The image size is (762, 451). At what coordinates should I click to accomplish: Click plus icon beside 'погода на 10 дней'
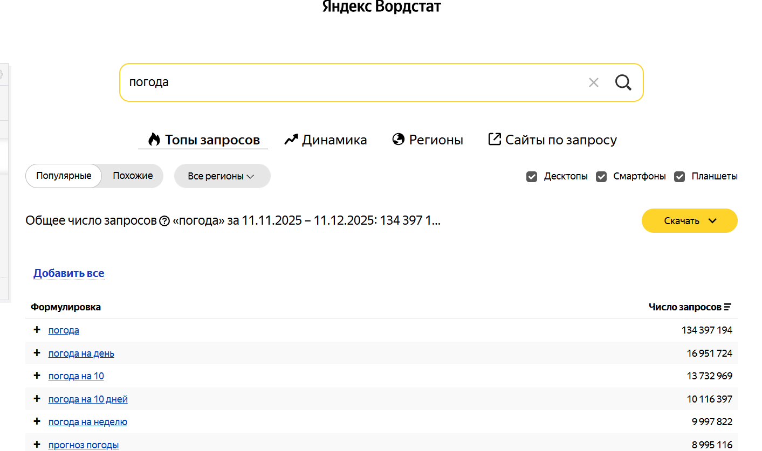(37, 399)
